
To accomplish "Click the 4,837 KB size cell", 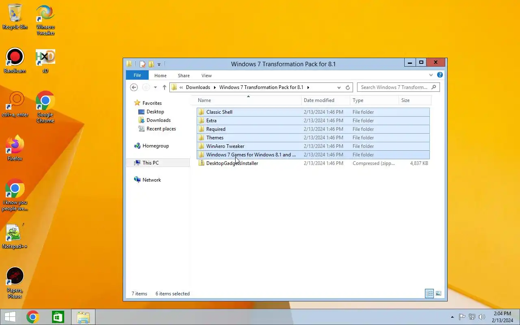I will pos(419,163).
